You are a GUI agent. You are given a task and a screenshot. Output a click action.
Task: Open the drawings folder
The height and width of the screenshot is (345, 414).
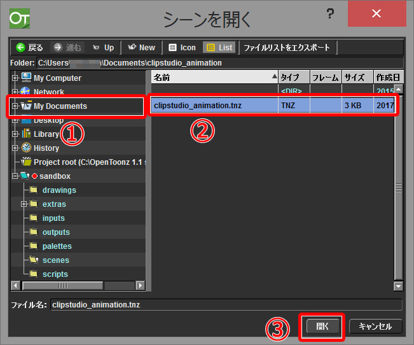pos(59,190)
